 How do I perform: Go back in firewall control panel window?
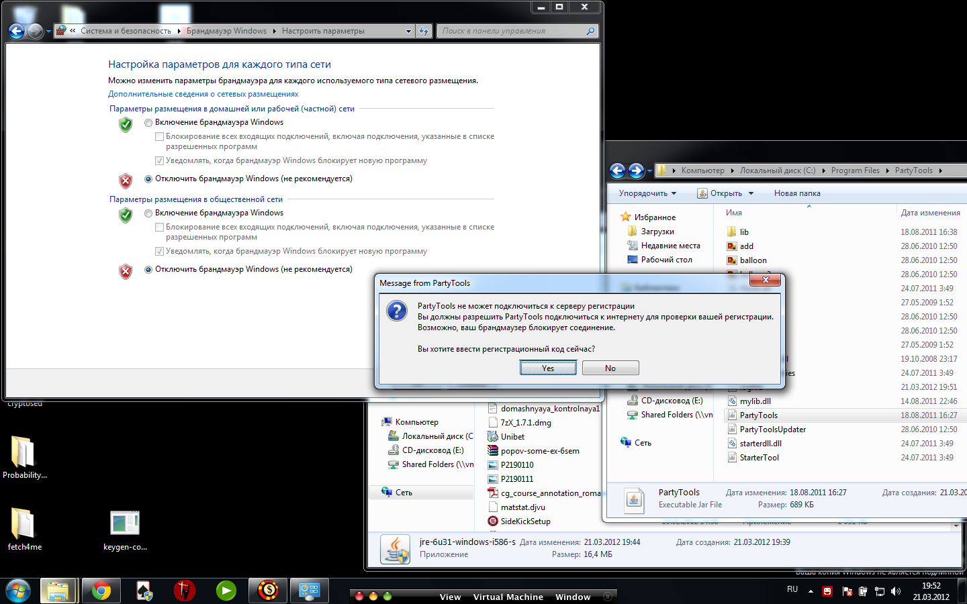pos(17,31)
